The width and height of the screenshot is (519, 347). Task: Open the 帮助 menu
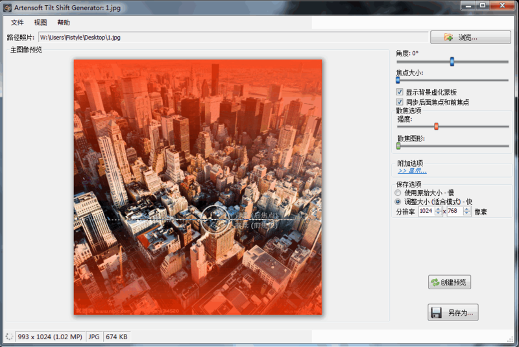click(64, 23)
